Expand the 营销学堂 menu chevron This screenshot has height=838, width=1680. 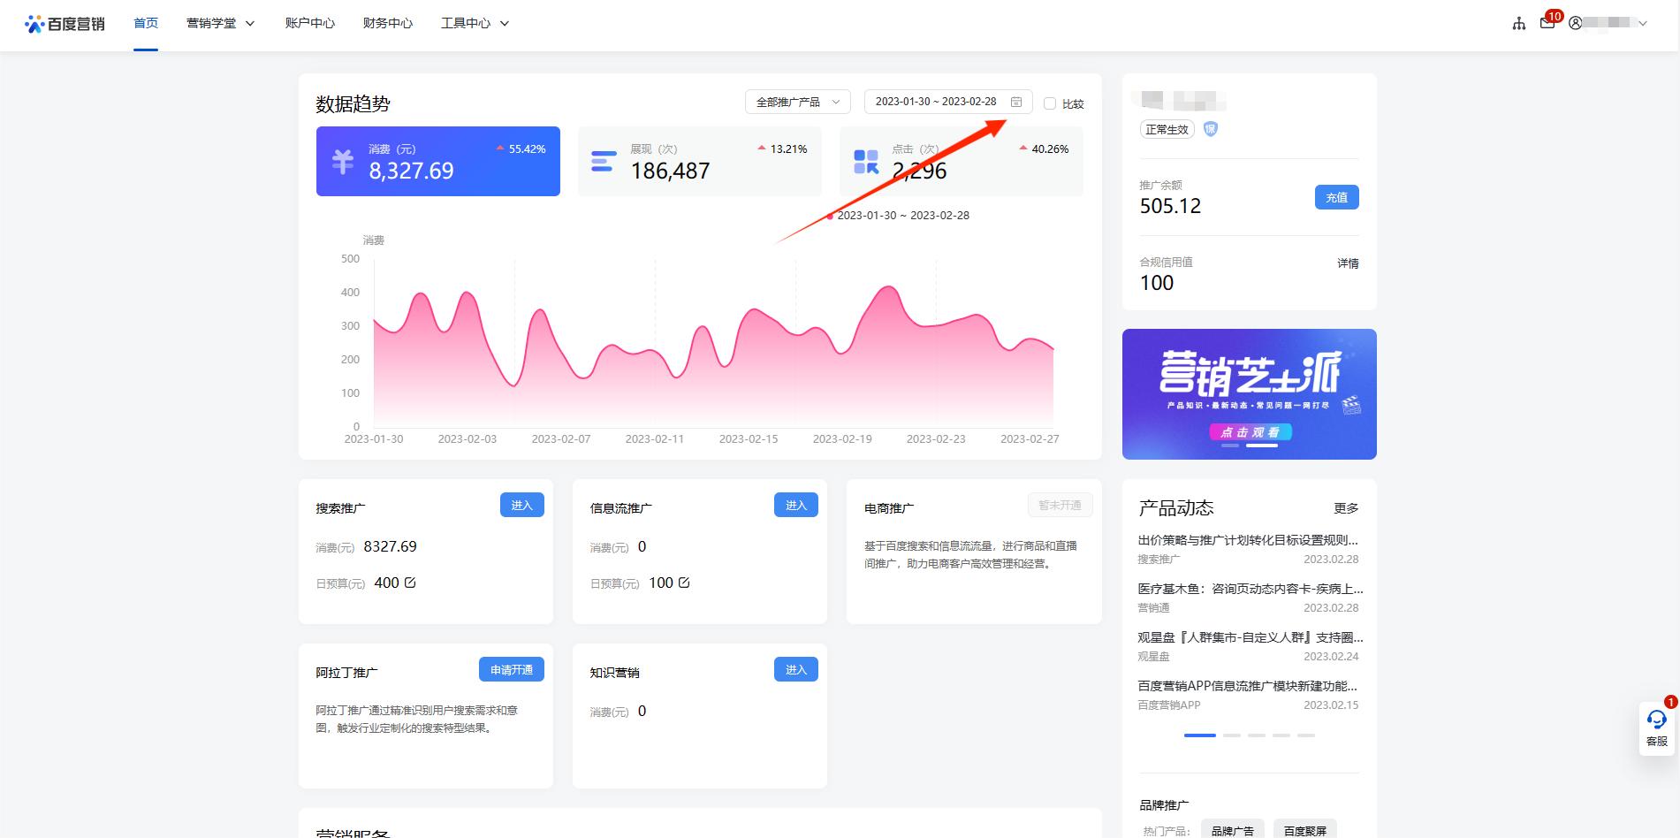[251, 23]
